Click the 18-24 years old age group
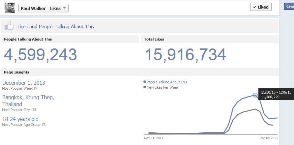The height and width of the screenshot is (145, 294). point(20,119)
